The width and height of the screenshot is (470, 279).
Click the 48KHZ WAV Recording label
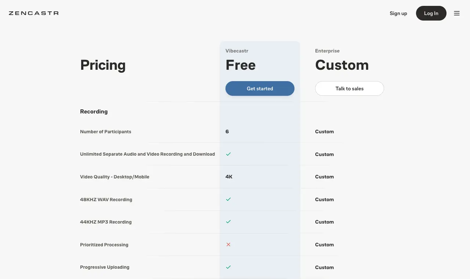pos(106,199)
